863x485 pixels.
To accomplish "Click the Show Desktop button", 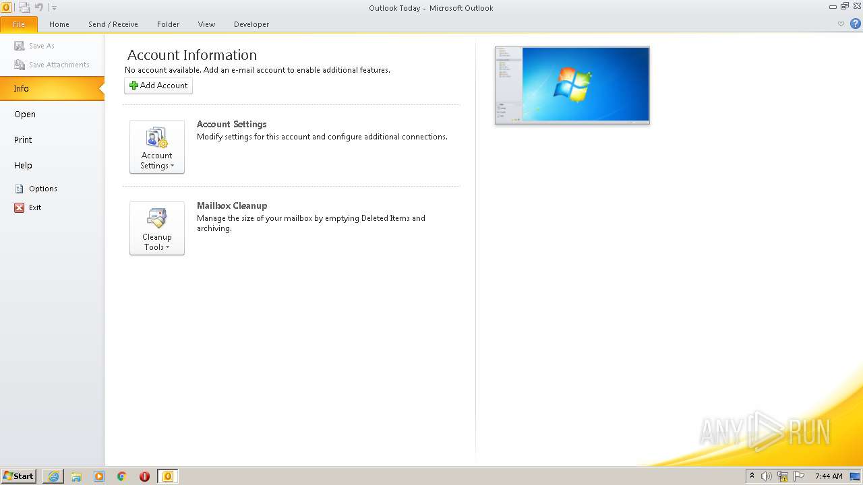I will point(856,476).
